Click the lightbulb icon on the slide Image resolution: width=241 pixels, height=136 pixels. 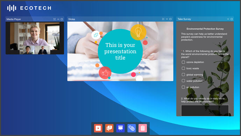click(x=138, y=32)
